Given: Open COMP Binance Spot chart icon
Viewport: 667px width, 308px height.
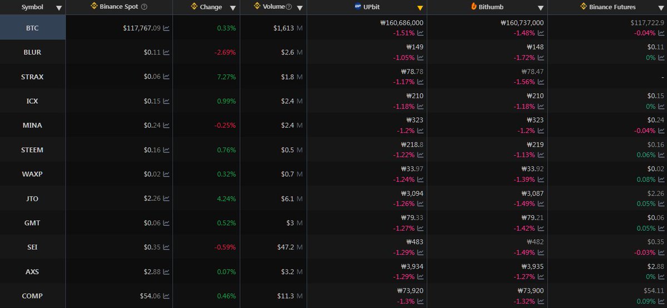Looking at the screenshot, I should click(x=167, y=296).
